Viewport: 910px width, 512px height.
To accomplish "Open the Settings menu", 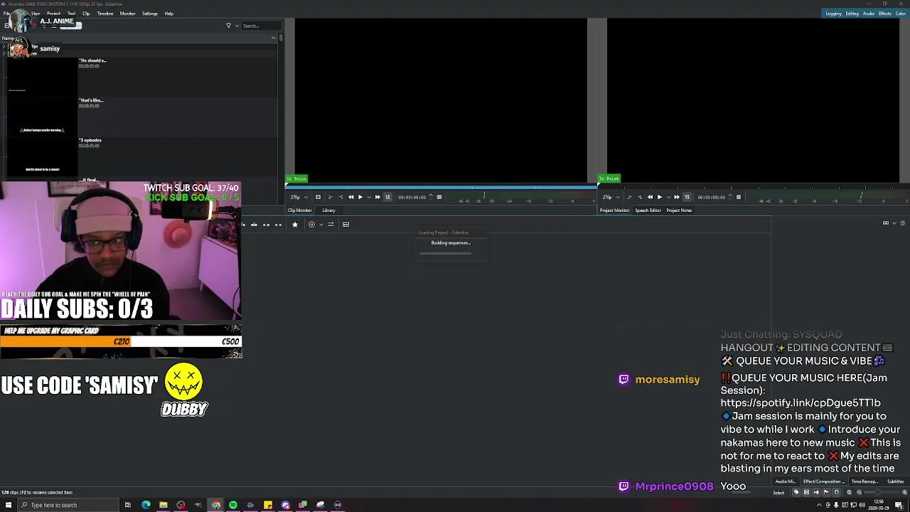I will click(x=150, y=14).
